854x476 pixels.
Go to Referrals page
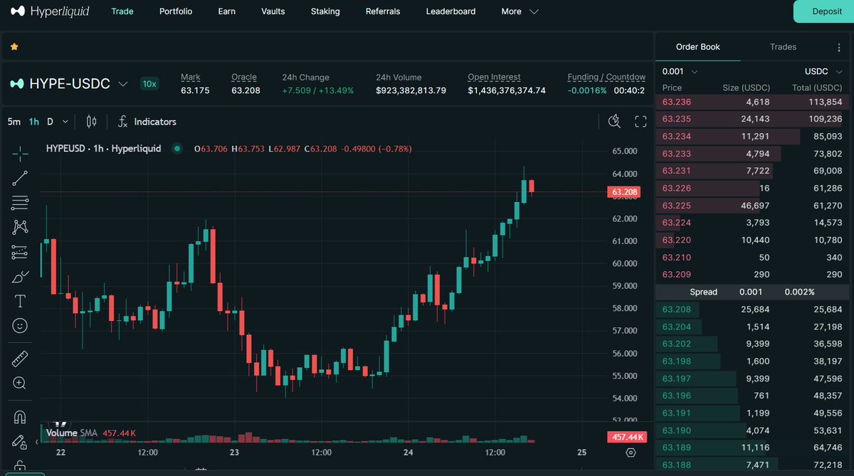[x=383, y=11]
